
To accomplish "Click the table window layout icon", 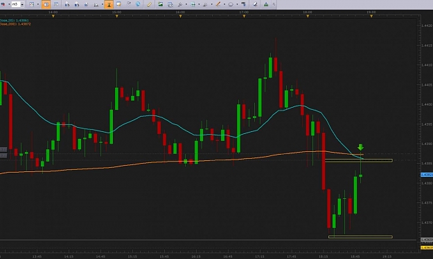I will [x=56, y=4].
